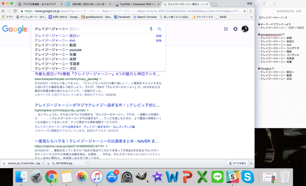
Task: Open the アプリ bookmarks shortcut
Action: (x=7, y=17)
